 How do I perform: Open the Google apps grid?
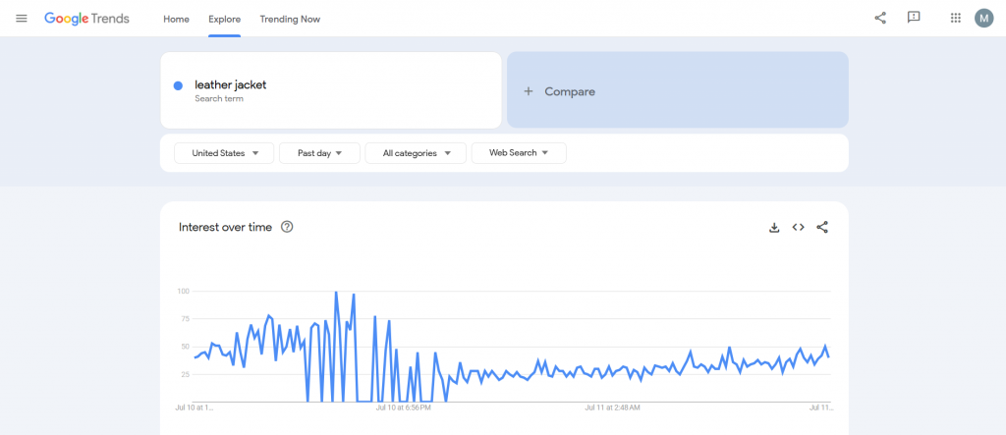(x=955, y=18)
